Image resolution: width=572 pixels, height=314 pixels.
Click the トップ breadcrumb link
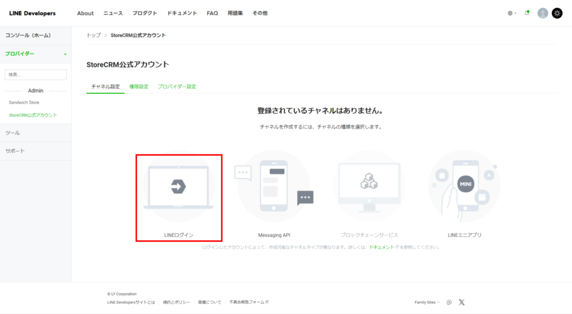(93, 35)
